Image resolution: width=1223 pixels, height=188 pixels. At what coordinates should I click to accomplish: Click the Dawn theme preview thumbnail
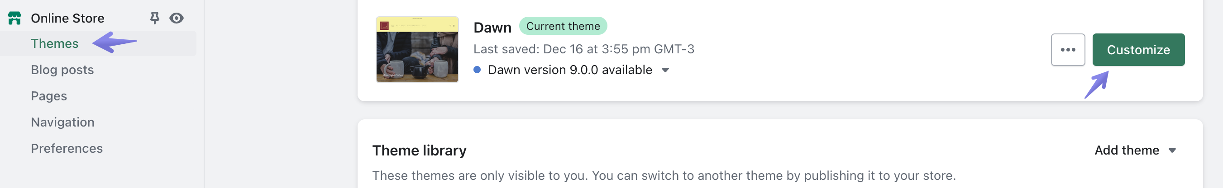click(417, 50)
